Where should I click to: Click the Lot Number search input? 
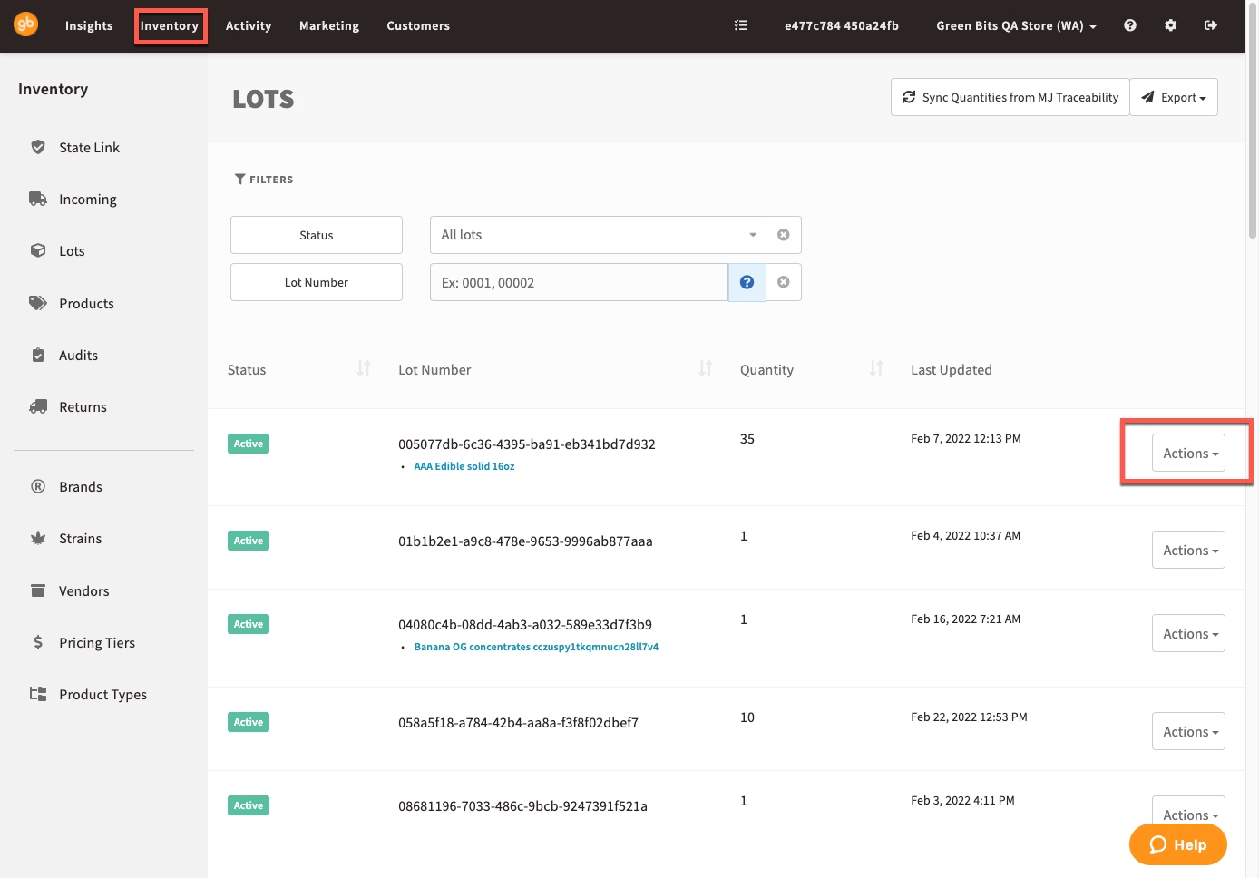[579, 282]
